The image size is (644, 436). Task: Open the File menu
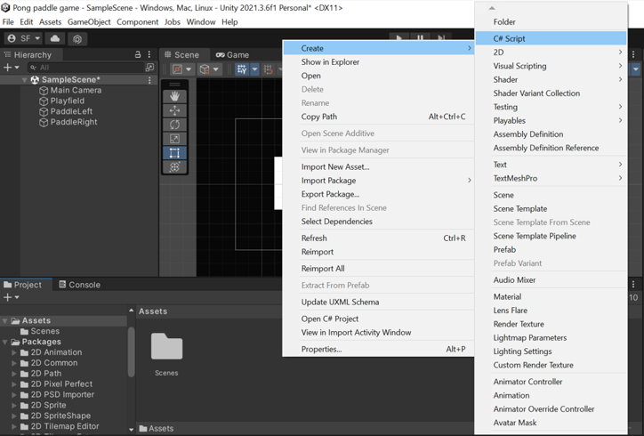(x=8, y=21)
